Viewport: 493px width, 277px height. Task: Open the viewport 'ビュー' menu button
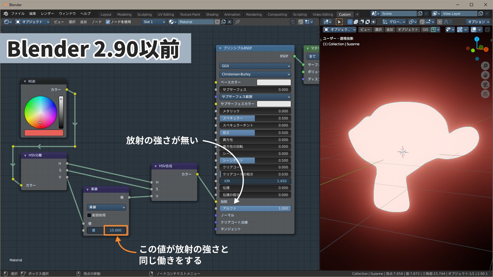365,30
